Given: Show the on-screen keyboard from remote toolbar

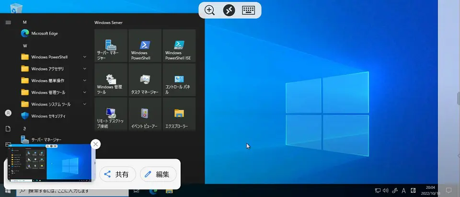Looking at the screenshot, I should (248, 10).
